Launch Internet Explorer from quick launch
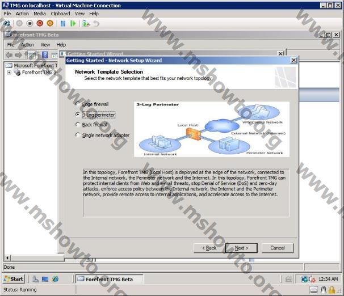The width and height of the screenshot is (344, 296). tap(55, 279)
